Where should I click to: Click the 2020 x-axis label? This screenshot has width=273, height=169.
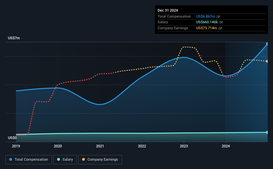tap(58, 146)
